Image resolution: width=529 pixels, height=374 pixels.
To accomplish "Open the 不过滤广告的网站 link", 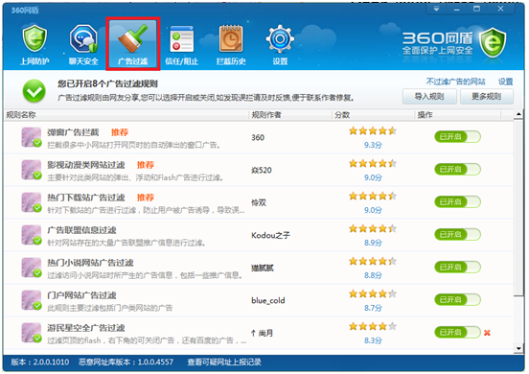I will pos(455,82).
